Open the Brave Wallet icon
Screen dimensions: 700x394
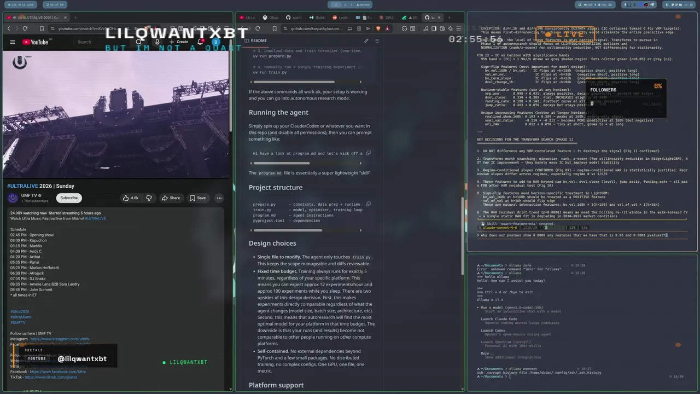point(442,28)
